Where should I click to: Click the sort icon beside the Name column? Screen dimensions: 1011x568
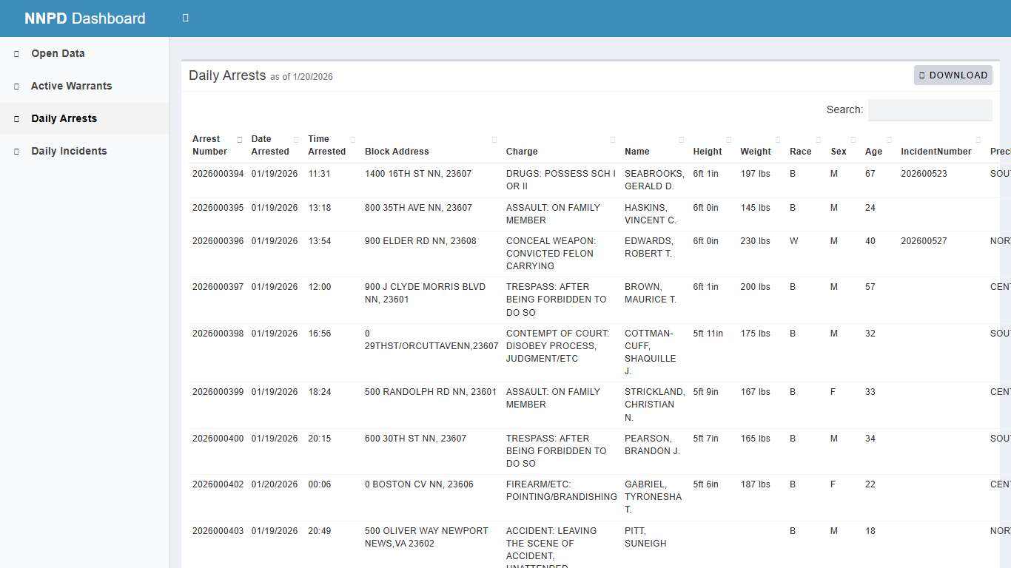click(679, 139)
